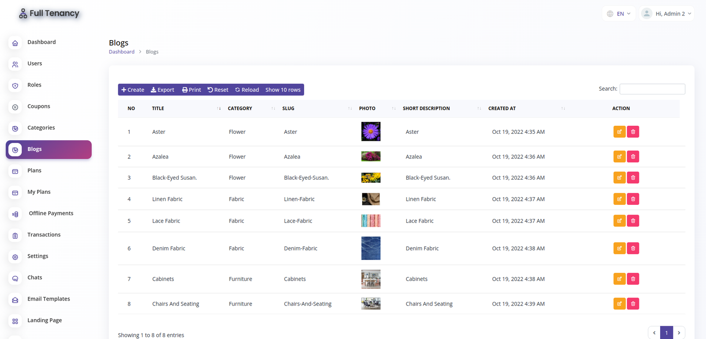This screenshot has width=706, height=339.
Task: Open Transactions from the sidebar menu
Action: [x=44, y=235]
